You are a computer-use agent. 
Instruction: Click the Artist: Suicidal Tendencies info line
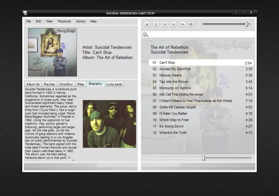point(107,48)
